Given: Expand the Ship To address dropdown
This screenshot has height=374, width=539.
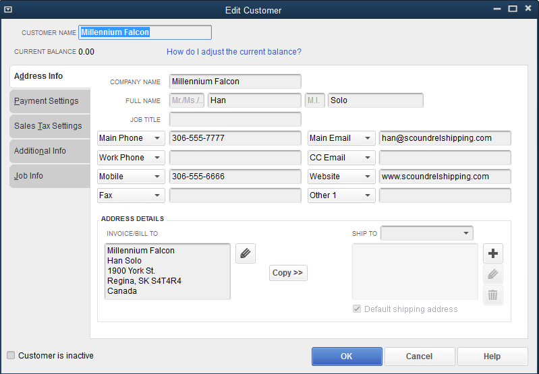Looking at the screenshot, I should click(x=427, y=233).
